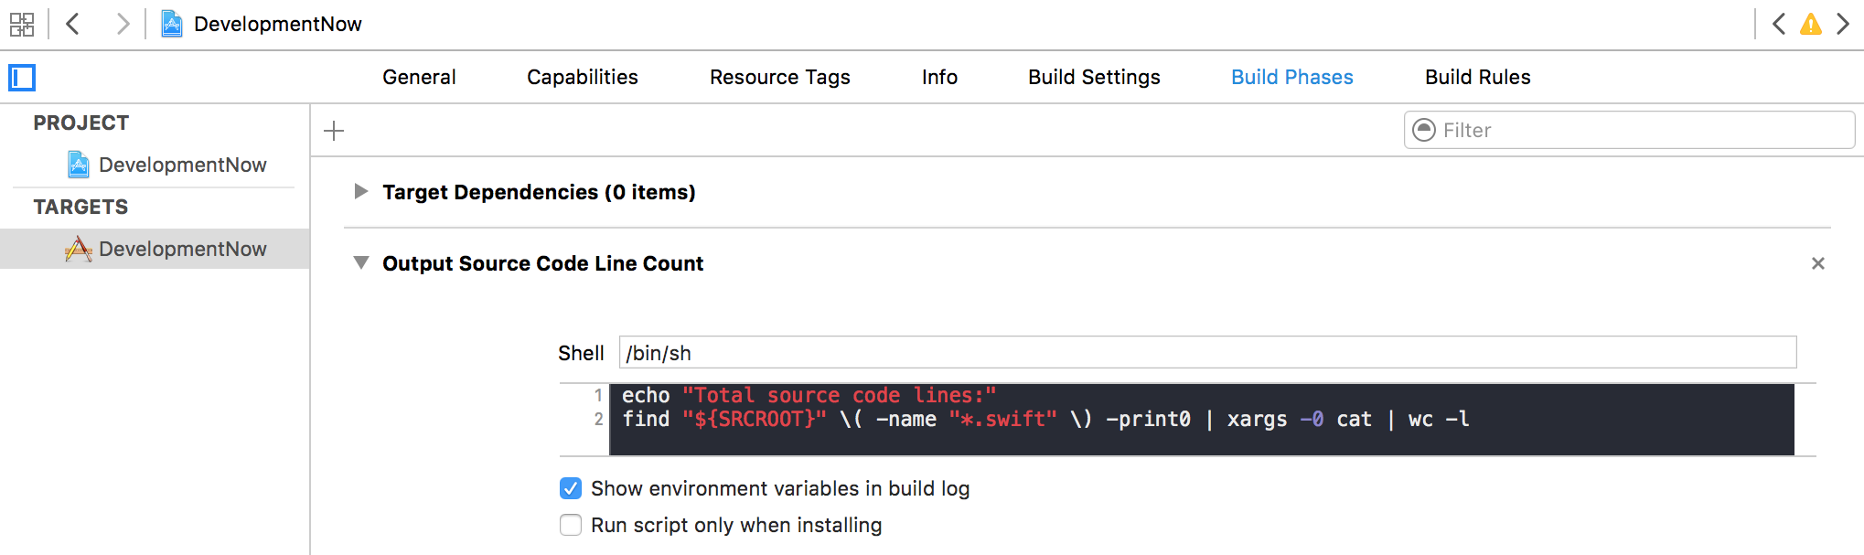Viewport: 1864px width, 555px height.
Task: Open the related items grid menu
Action: pos(22,24)
